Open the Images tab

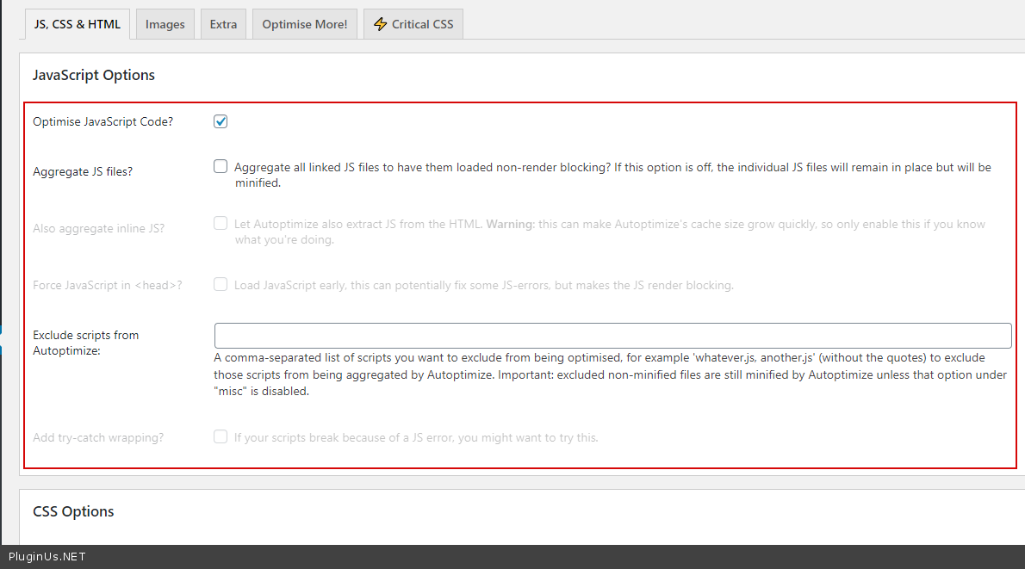pos(165,24)
